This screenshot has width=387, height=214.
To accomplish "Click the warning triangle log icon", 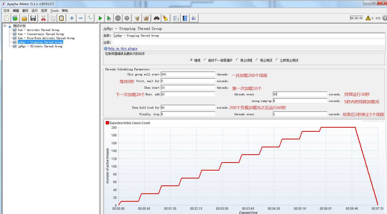I will [x=368, y=18].
